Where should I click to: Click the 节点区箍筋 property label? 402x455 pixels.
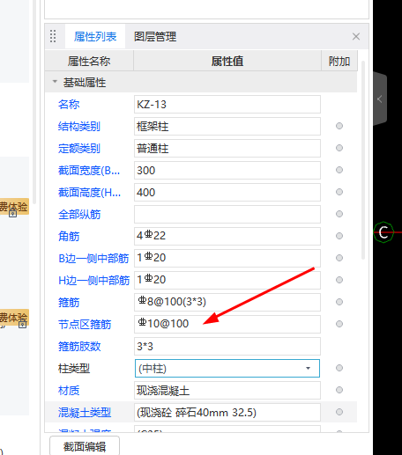(x=85, y=325)
